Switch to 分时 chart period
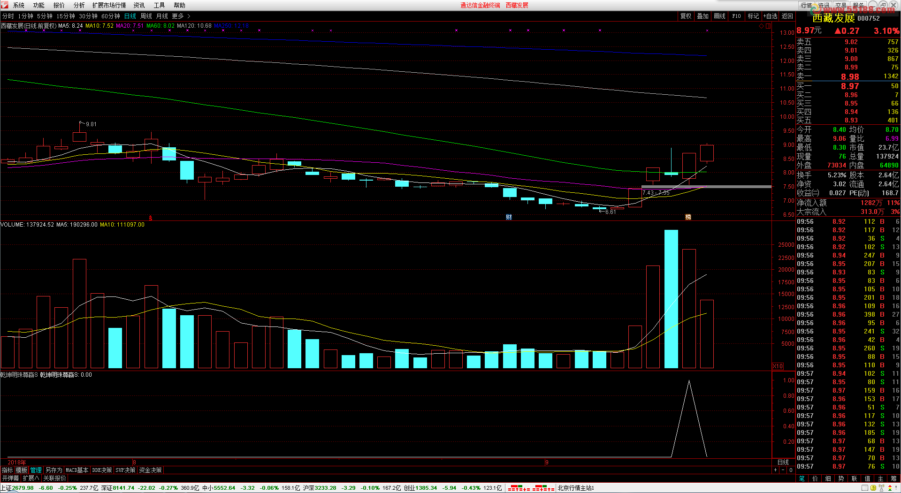Viewport: 901px width, 493px height. coord(8,16)
